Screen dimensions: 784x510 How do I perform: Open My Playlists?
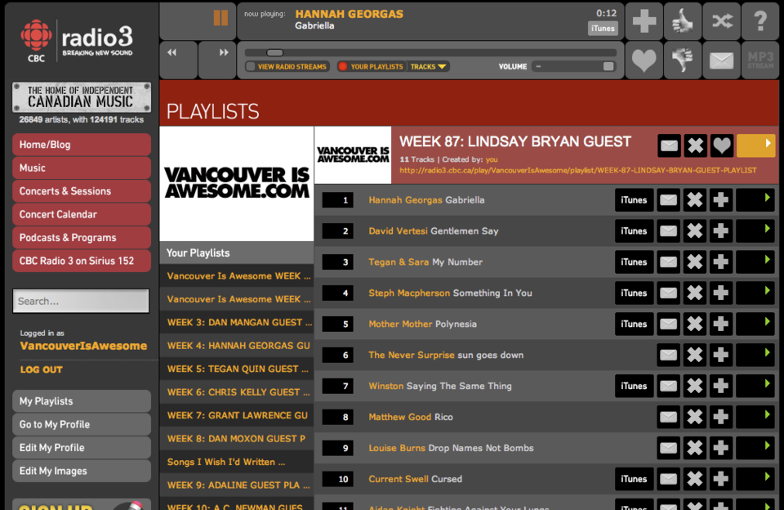(82, 401)
